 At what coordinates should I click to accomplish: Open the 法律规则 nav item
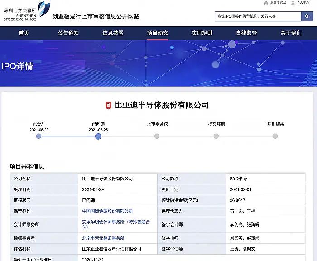[x=202, y=33]
